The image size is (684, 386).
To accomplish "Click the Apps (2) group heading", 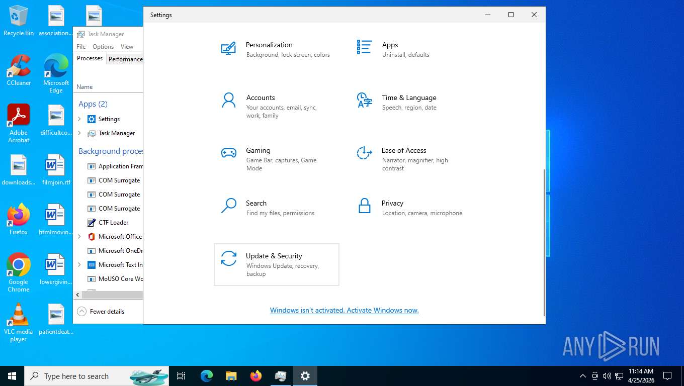I will click(93, 104).
